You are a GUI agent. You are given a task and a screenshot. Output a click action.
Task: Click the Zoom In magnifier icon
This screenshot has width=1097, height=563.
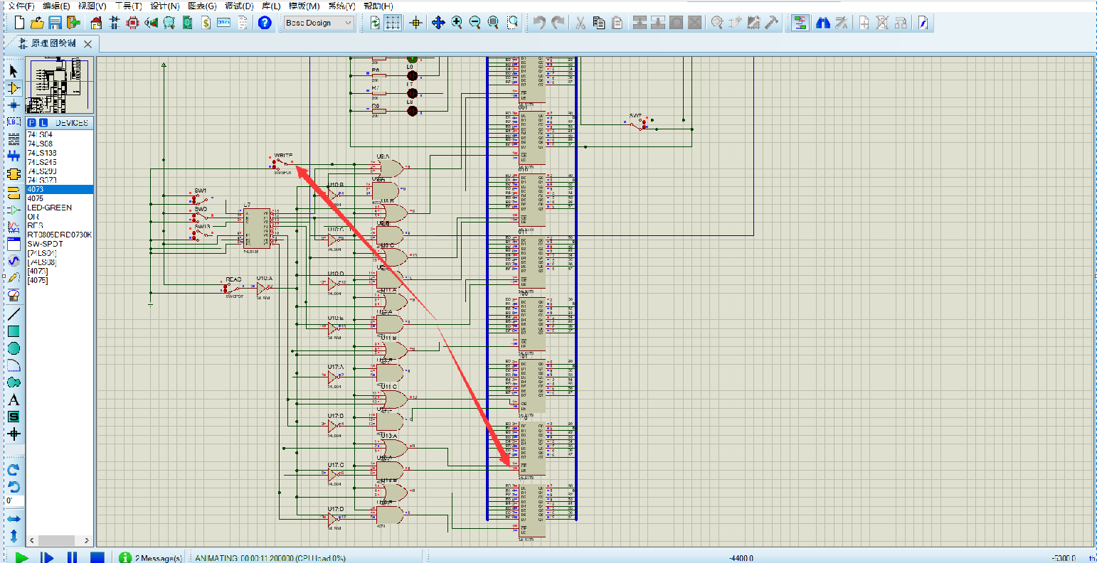(457, 23)
